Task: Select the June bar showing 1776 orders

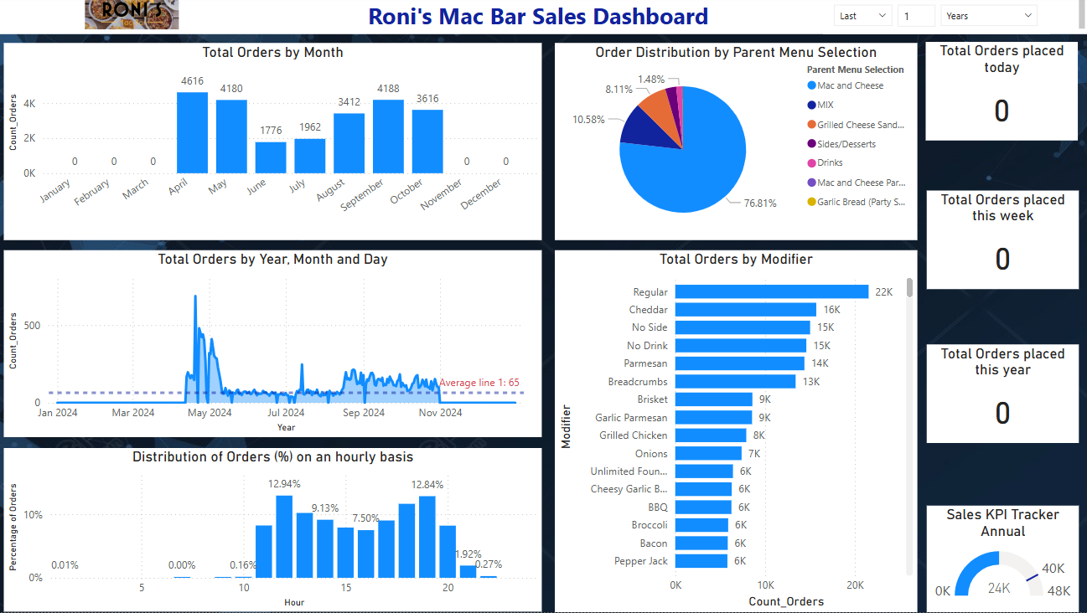Action: (x=271, y=157)
